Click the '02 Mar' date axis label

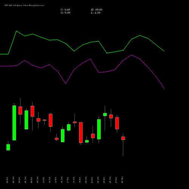[122, 180]
